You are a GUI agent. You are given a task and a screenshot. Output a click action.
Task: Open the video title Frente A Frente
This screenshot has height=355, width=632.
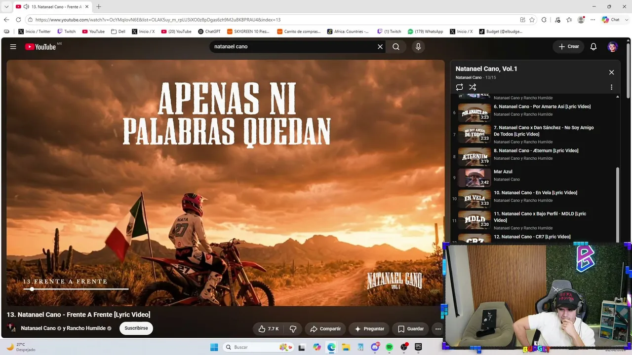pyautogui.click(x=79, y=315)
